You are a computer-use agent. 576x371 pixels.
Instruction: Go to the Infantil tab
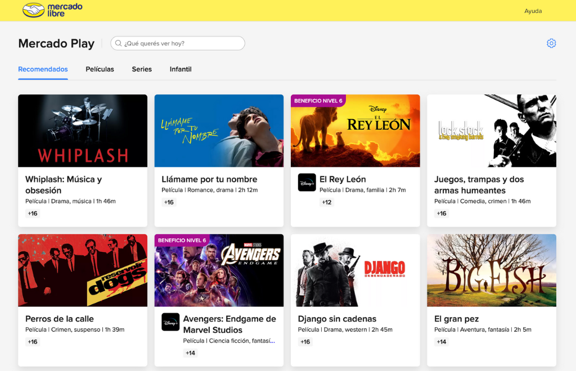point(181,69)
